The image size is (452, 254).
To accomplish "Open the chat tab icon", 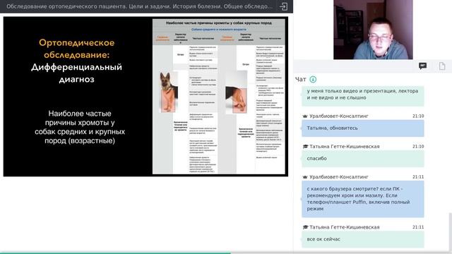I will point(422,66).
